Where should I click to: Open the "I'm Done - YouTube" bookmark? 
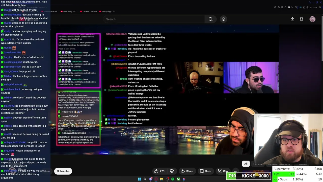coord(89,11)
